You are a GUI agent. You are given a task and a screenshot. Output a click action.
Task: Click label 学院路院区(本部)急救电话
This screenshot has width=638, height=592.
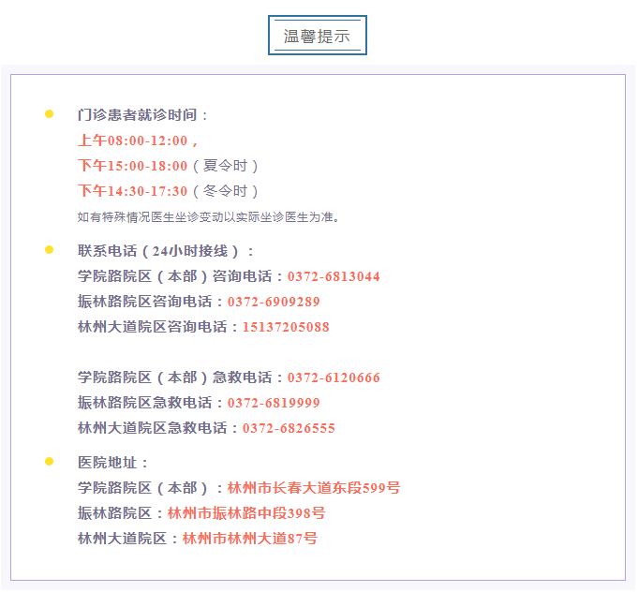180,377
